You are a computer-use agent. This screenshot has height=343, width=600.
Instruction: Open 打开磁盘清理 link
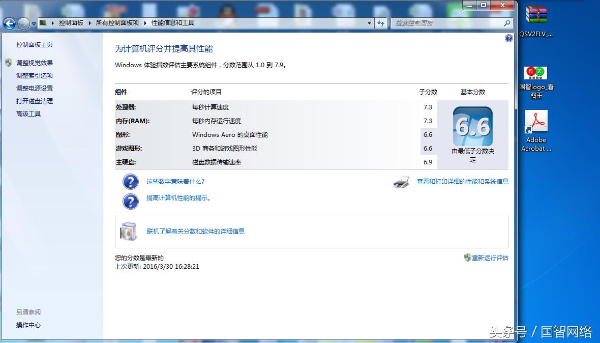click(x=35, y=101)
